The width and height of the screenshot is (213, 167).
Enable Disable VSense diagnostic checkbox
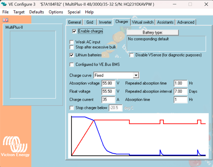click(x=132, y=55)
